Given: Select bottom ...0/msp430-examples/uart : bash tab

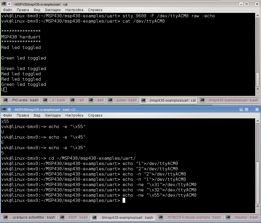Looking at the screenshot, I should (123, 217).
